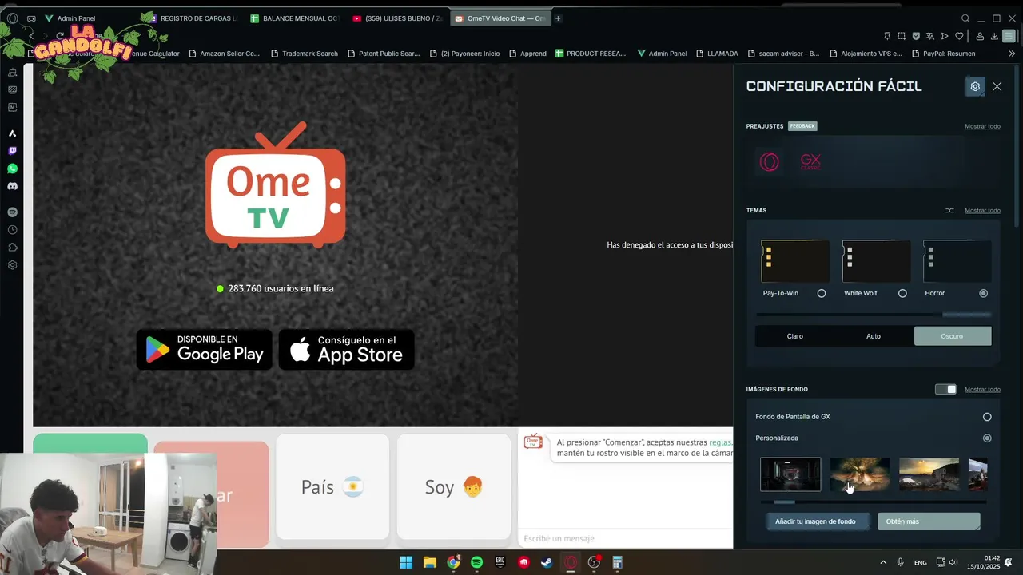Select the White Wolf theme radio
The height and width of the screenshot is (575, 1023).
point(902,293)
